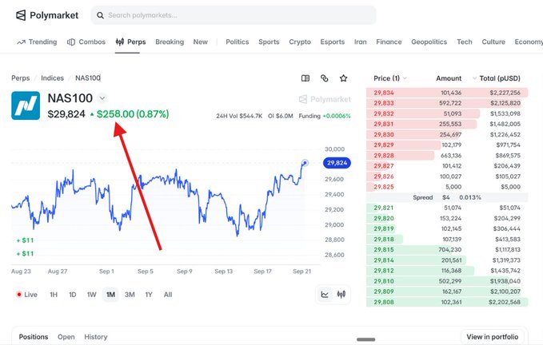Screen dimensions: 543x345
Task: Focus the Search polymarkets field
Action: [233, 15]
